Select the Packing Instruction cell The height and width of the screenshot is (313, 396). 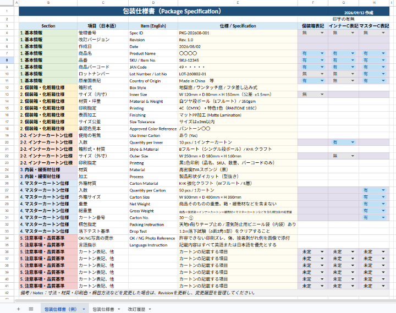coord(153,224)
